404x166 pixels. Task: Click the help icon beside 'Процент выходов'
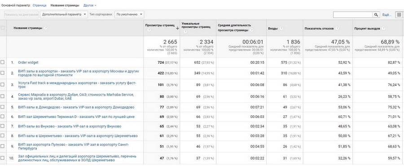(383, 29)
